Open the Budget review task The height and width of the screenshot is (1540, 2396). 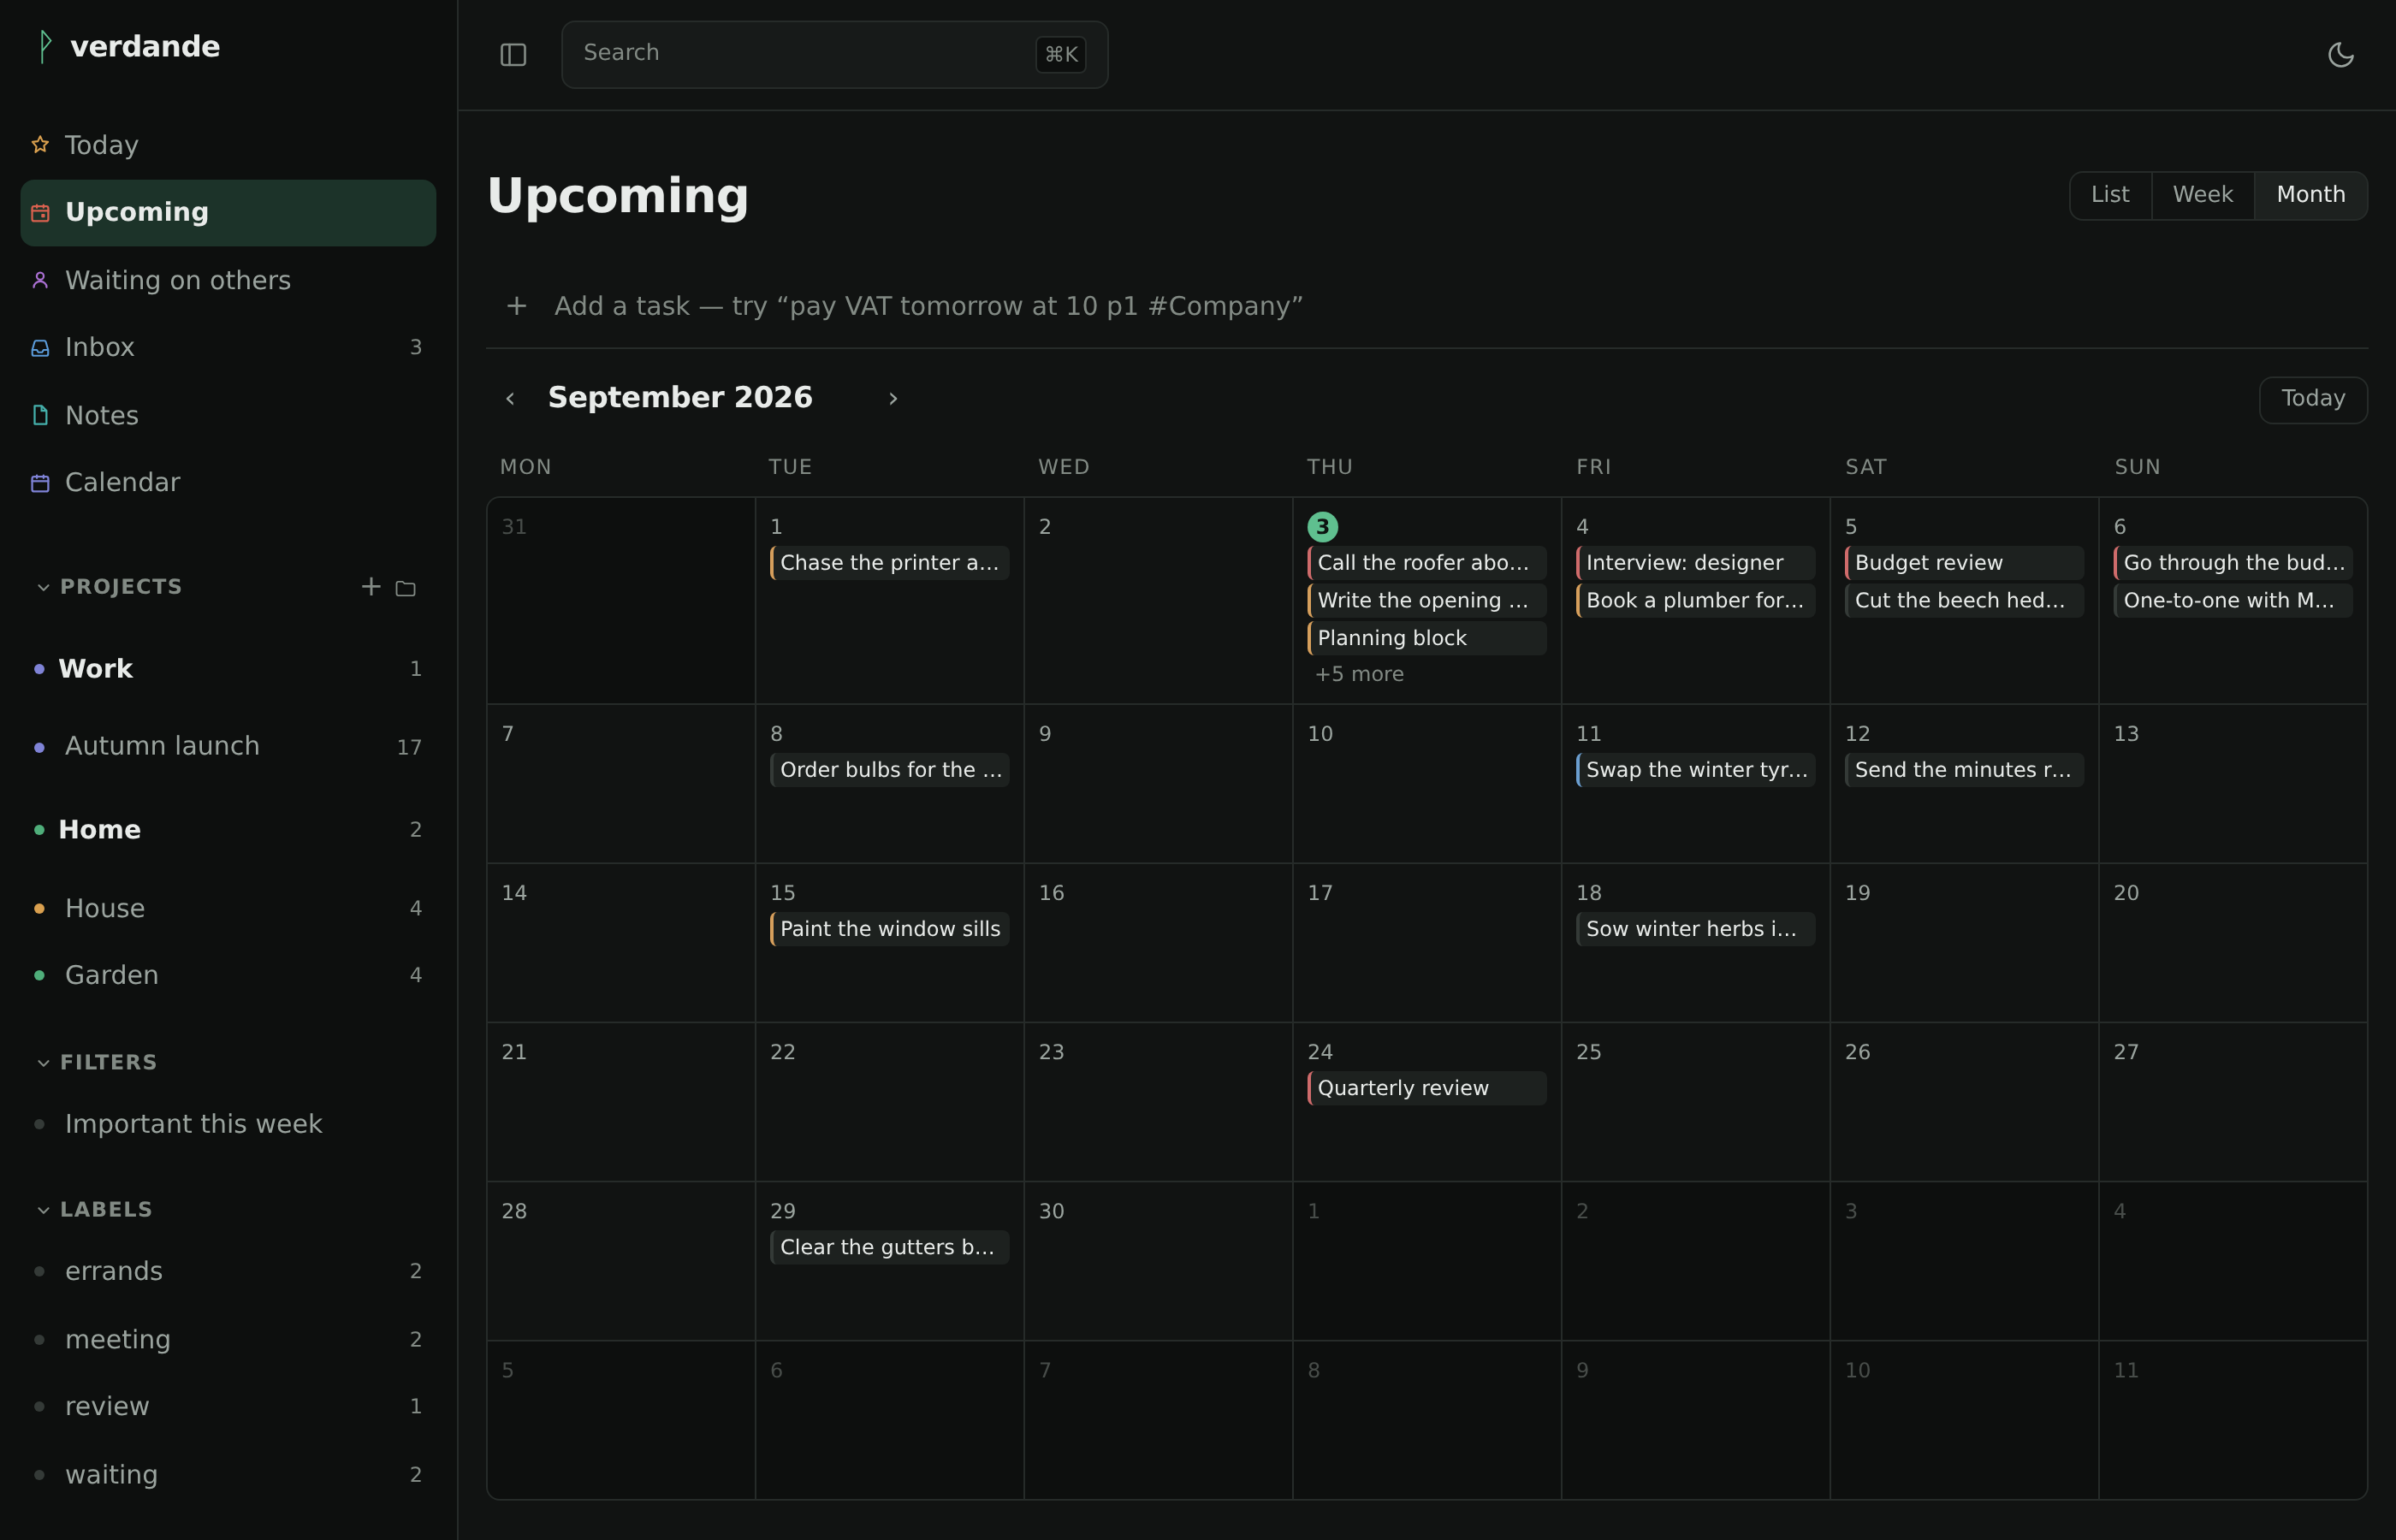(1964, 563)
